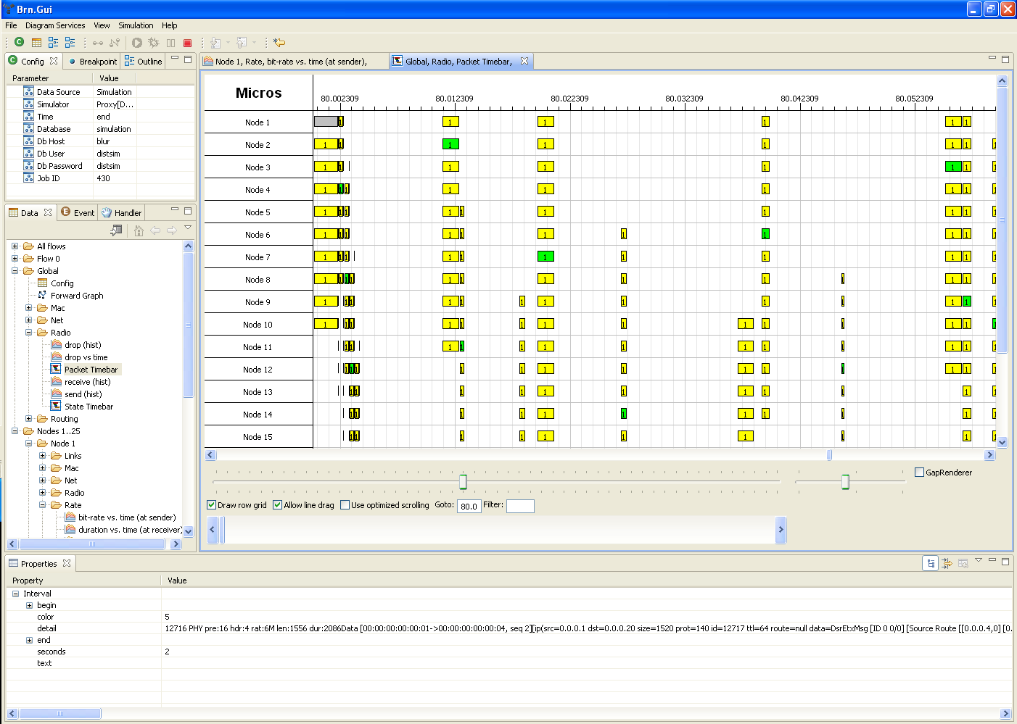
Task: Close the Global Radio Packet Timebar tab
Action: point(524,61)
